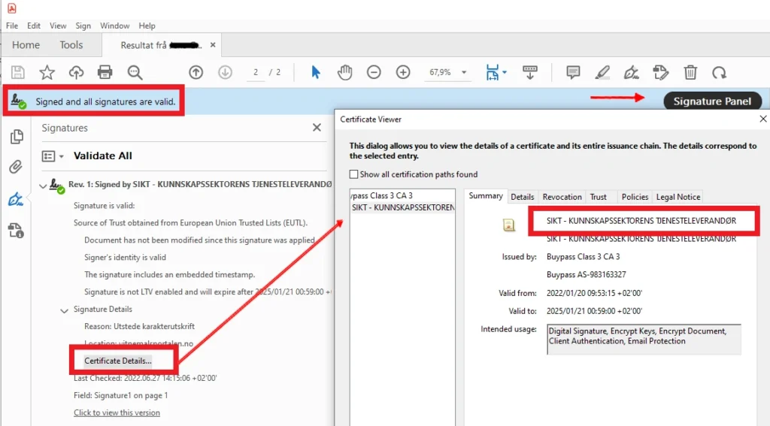Select SIKT entry in certificate chain list

(x=403, y=207)
